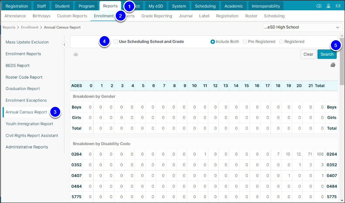Open the Label sub-tab
Screen dimensions: 345x203
point(204,16)
